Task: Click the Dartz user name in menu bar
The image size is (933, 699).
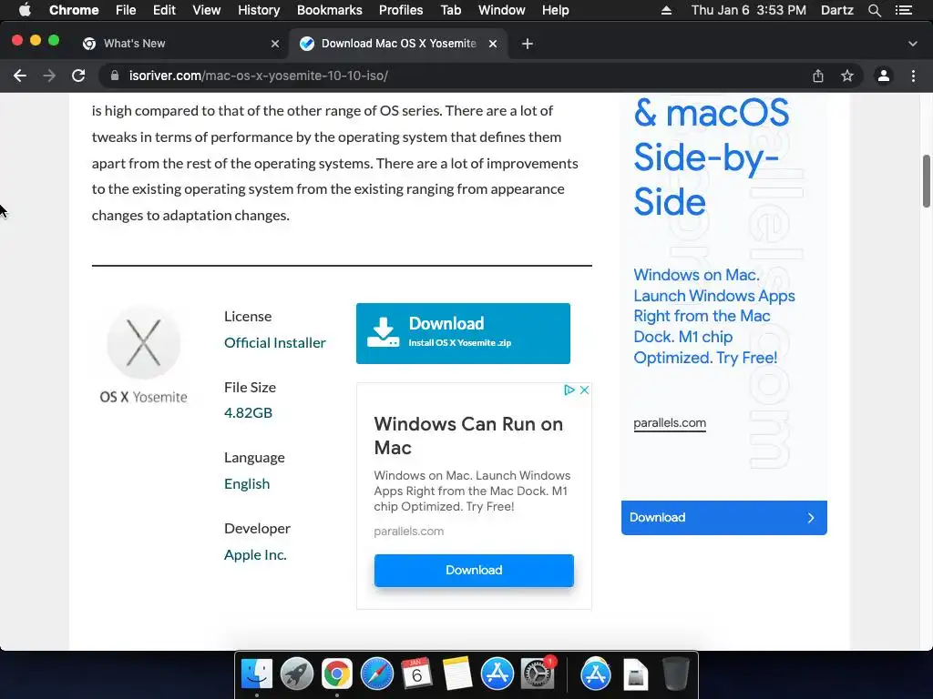Action: [836, 10]
